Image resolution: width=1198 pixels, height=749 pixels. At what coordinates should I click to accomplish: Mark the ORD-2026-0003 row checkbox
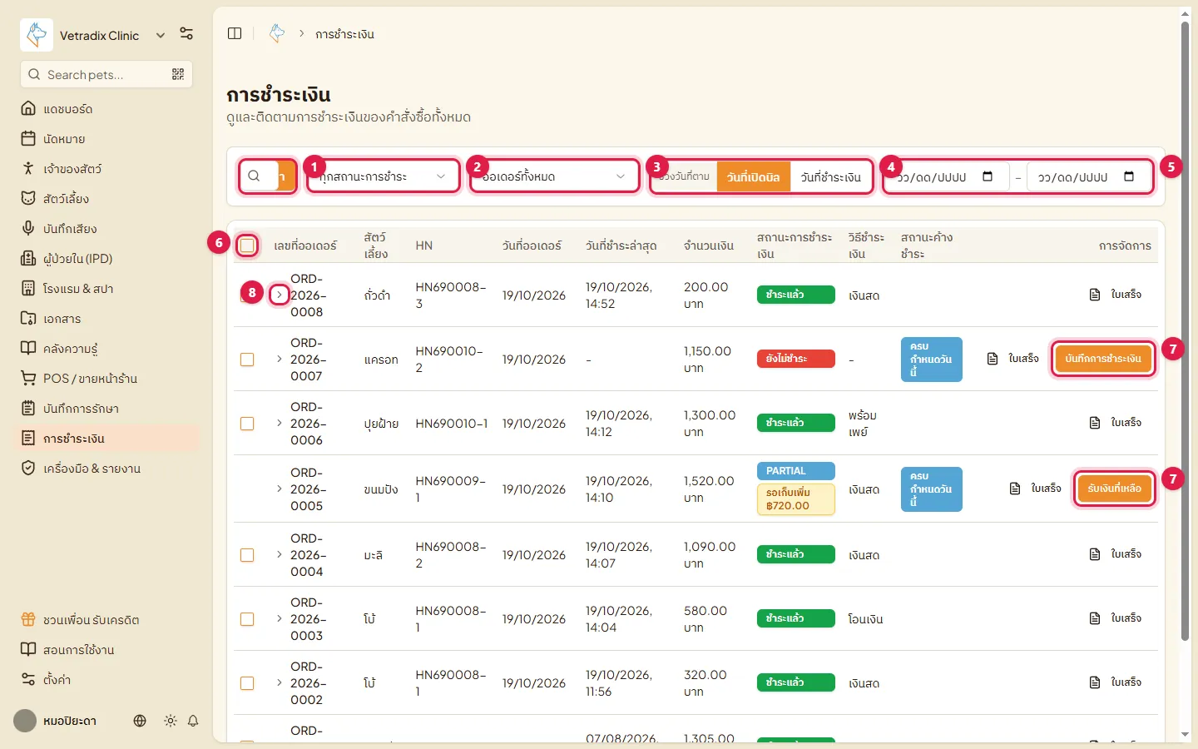247,619
